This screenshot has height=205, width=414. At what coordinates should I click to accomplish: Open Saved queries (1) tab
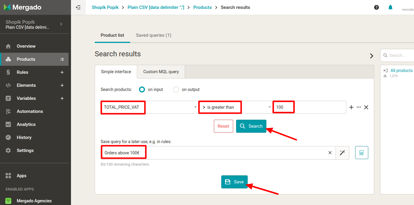154,35
